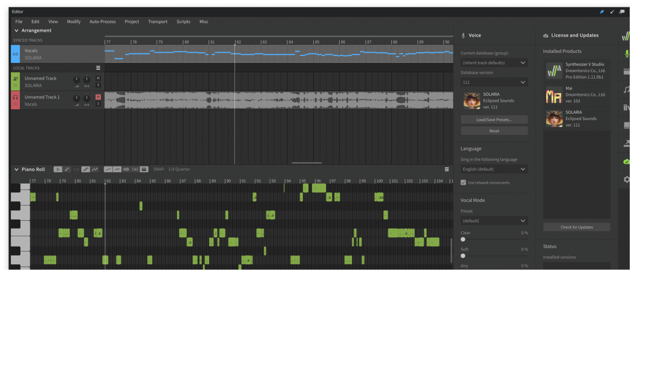This screenshot has width=647, height=385.
Task: Click the pan knob on Unnamed Track 1
Action: (86, 98)
